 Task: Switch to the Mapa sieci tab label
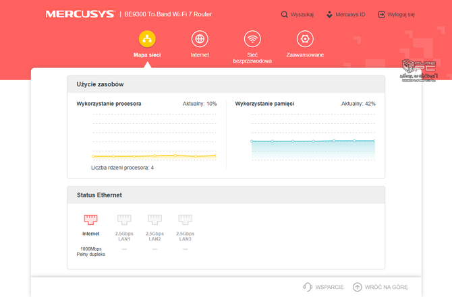[x=147, y=55]
